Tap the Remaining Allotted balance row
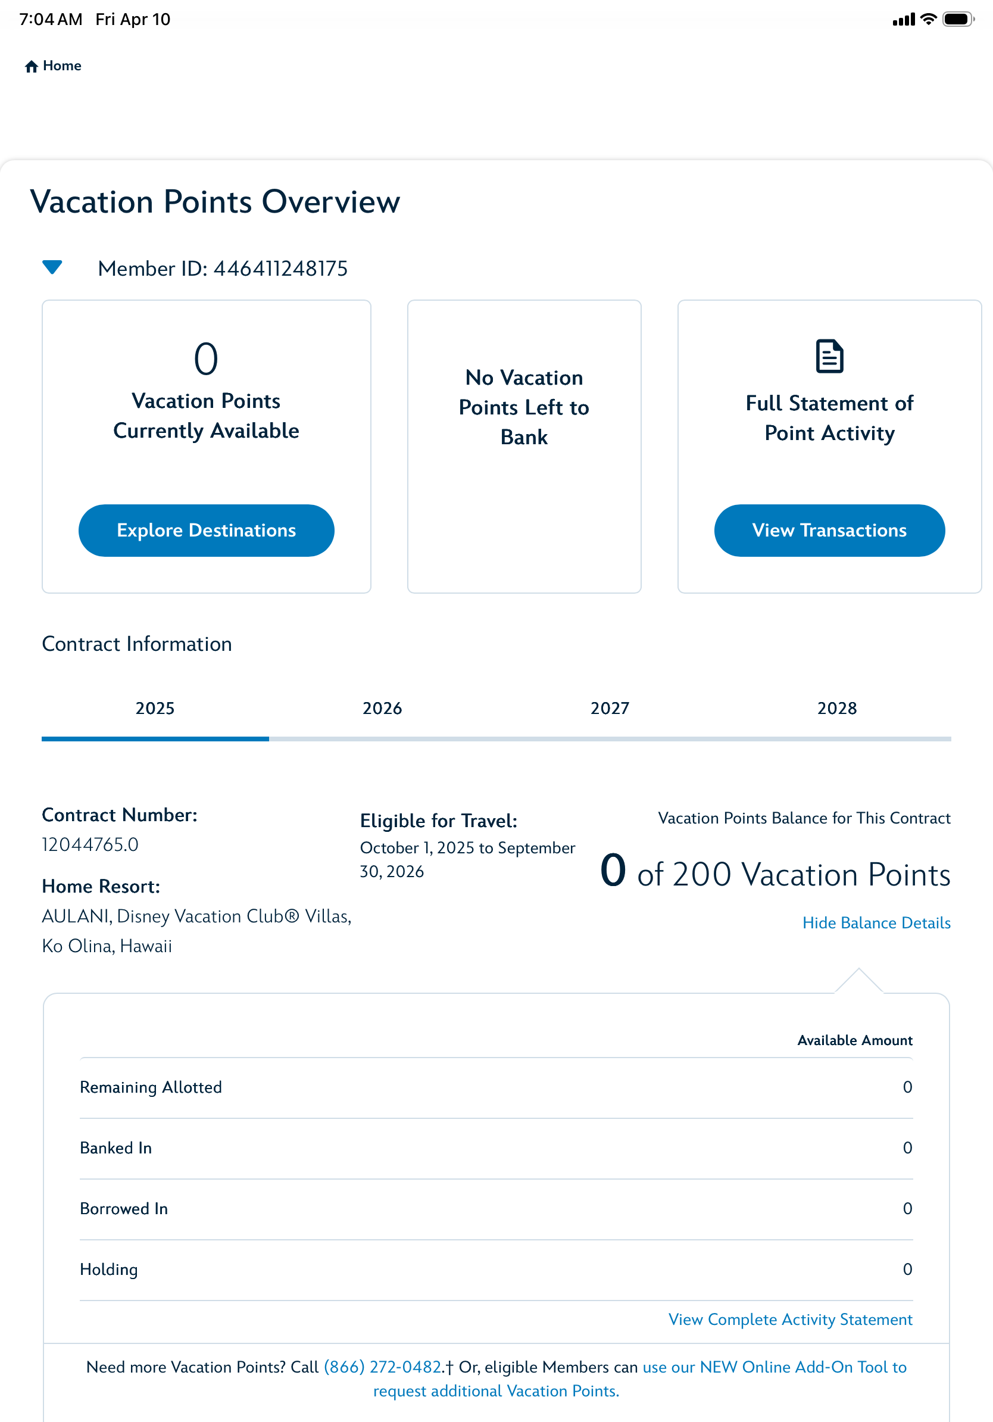Screen dimensions: 993x1422 click(496, 1087)
